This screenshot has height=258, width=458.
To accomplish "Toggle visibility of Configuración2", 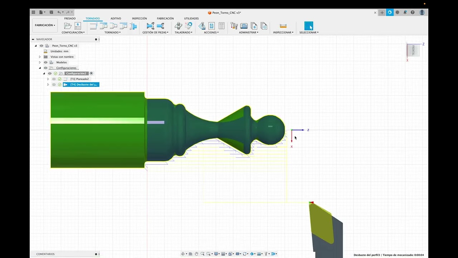I will [x=50, y=73].
